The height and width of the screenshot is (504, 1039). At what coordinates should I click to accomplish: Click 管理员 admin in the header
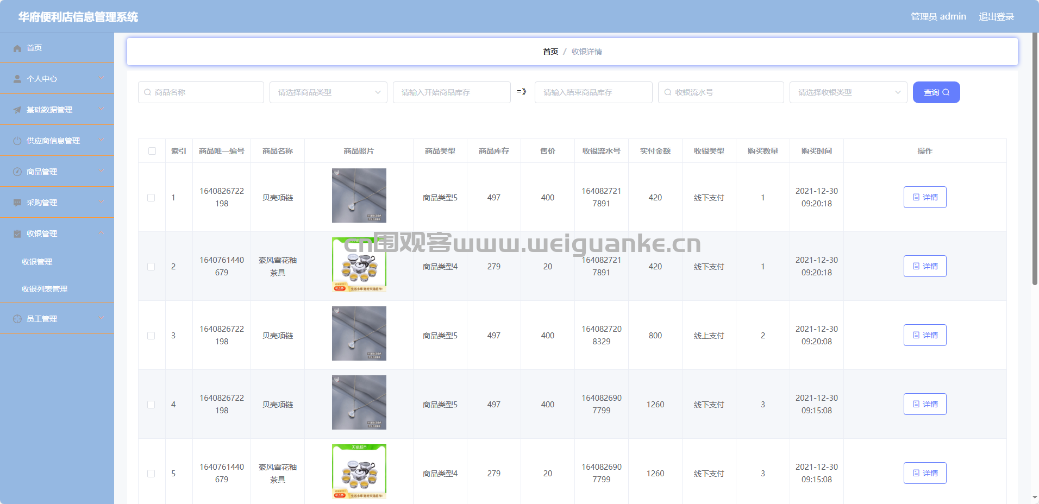[x=938, y=17]
